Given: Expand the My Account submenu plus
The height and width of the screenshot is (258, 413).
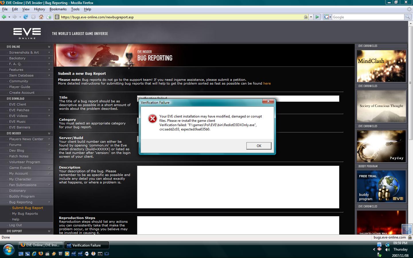Looking at the screenshot, I should point(49,173).
